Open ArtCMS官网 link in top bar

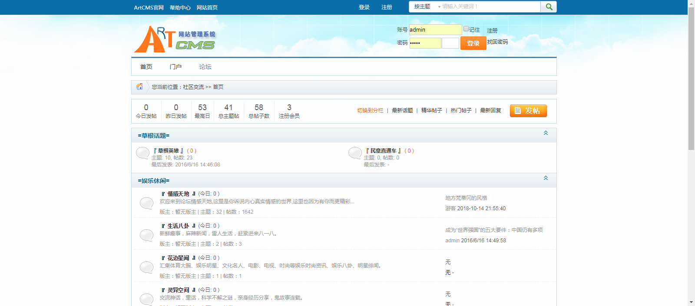(x=149, y=7)
